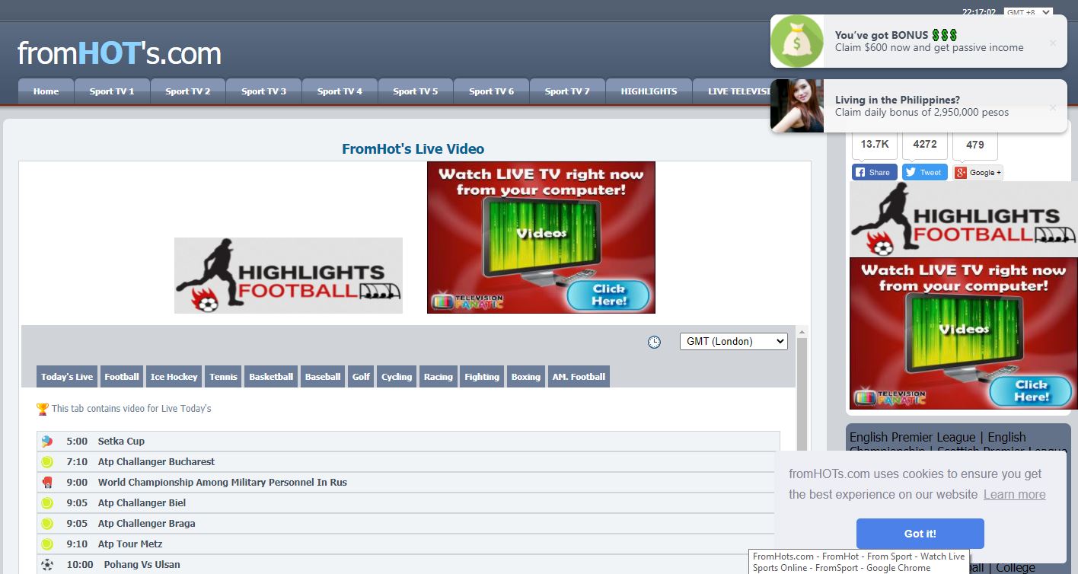Go to Home in navigation bar
This screenshot has width=1078, height=574.
(x=46, y=91)
